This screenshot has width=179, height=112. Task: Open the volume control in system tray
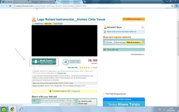pyautogui.click(x=160, y=109)
